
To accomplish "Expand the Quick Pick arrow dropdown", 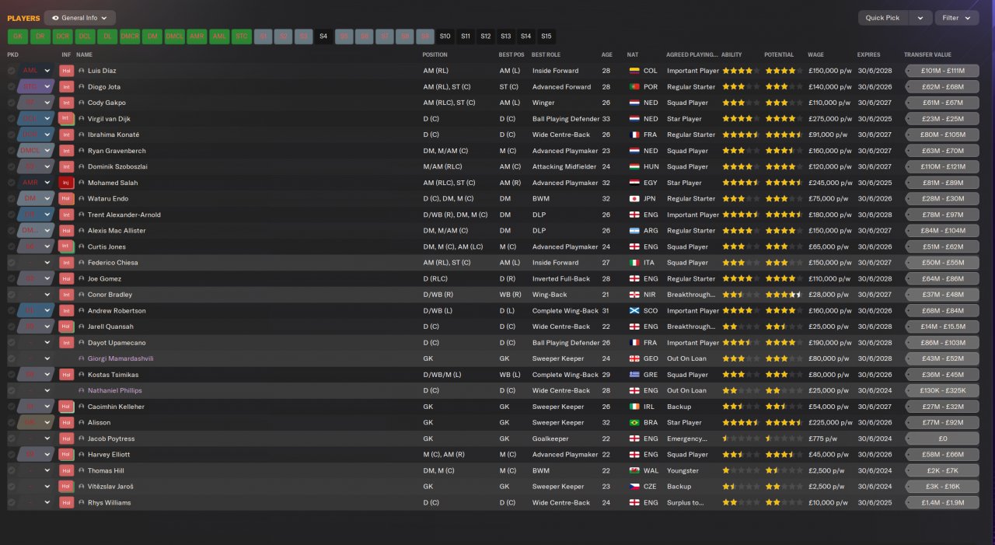I will 920,18.
